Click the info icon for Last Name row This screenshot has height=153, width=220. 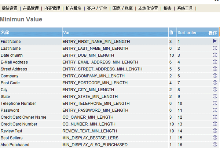(215, 48)
